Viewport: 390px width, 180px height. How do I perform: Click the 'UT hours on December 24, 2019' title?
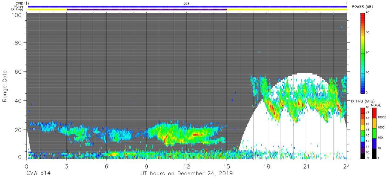[x=186, y=174]
